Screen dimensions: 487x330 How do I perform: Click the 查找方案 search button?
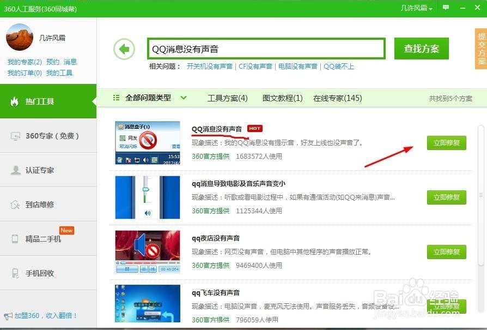tap(422, 49)
